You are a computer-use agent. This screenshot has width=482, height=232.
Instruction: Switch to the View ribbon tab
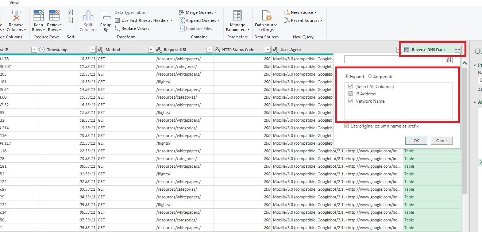14,3
